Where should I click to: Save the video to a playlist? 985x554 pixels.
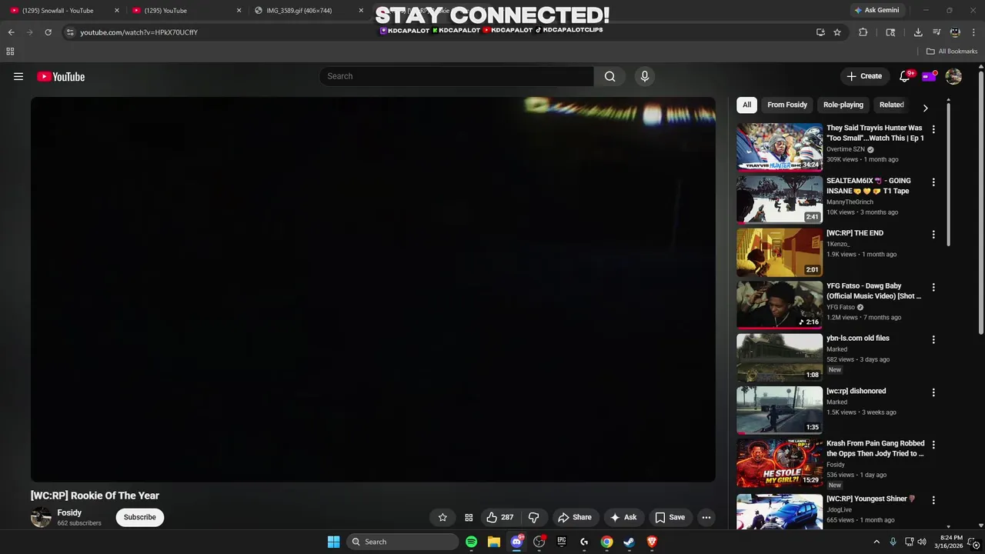tap(669, 517)
